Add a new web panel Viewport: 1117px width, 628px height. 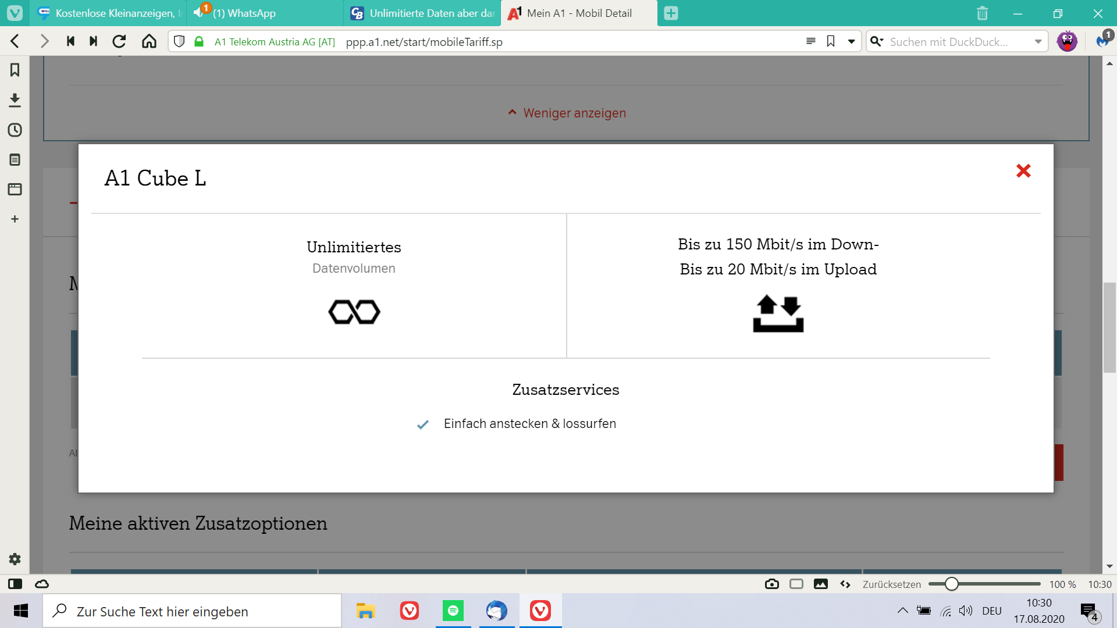click(15, 219)
